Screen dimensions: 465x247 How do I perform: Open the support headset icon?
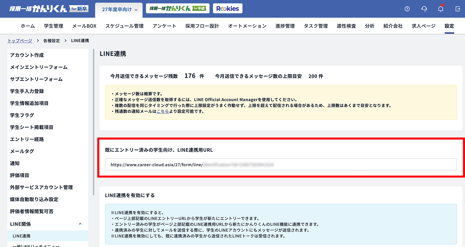pyautogui.click(x=424, y=9)
